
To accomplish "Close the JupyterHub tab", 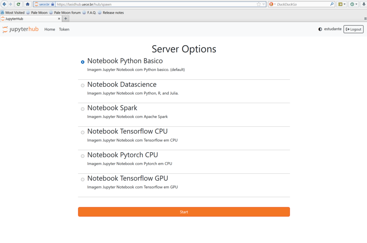I will pyautogui.click(x=59, y=19).
